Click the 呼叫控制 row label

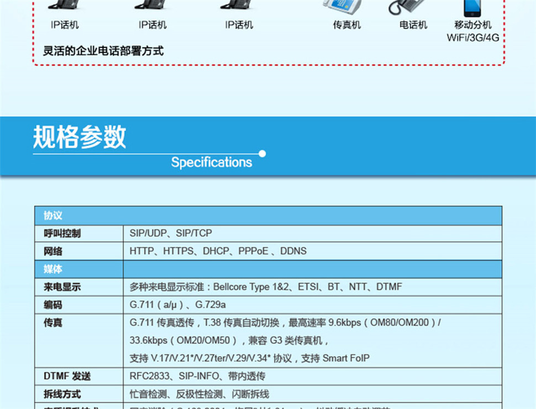pos(62,233)
